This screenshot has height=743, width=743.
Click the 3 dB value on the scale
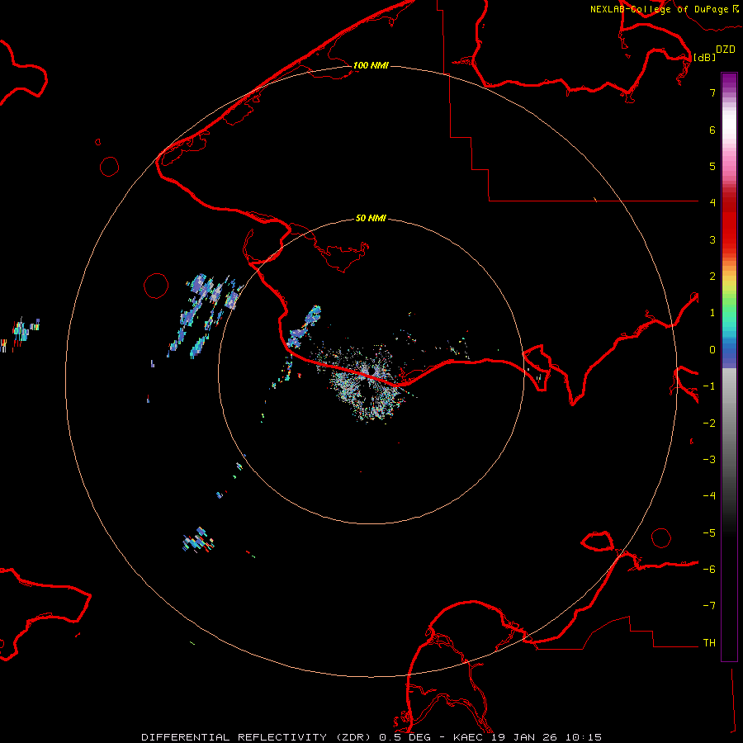click(x=712, y=239)
